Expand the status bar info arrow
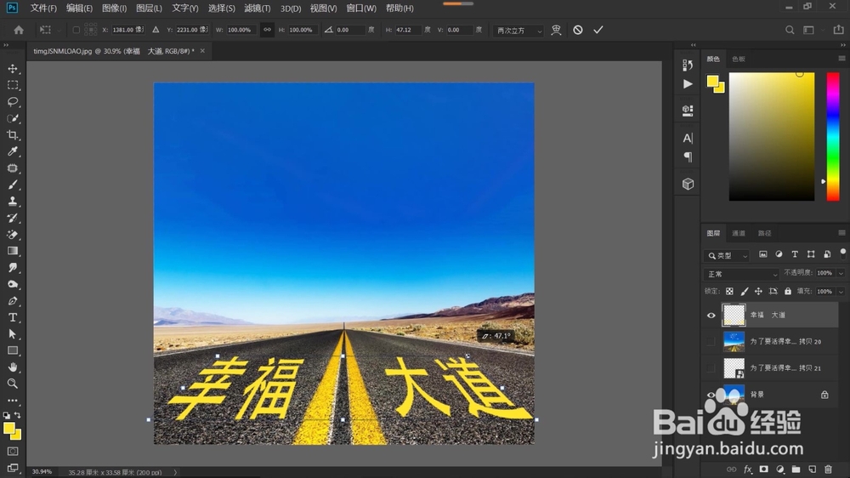 pos(175,472)
